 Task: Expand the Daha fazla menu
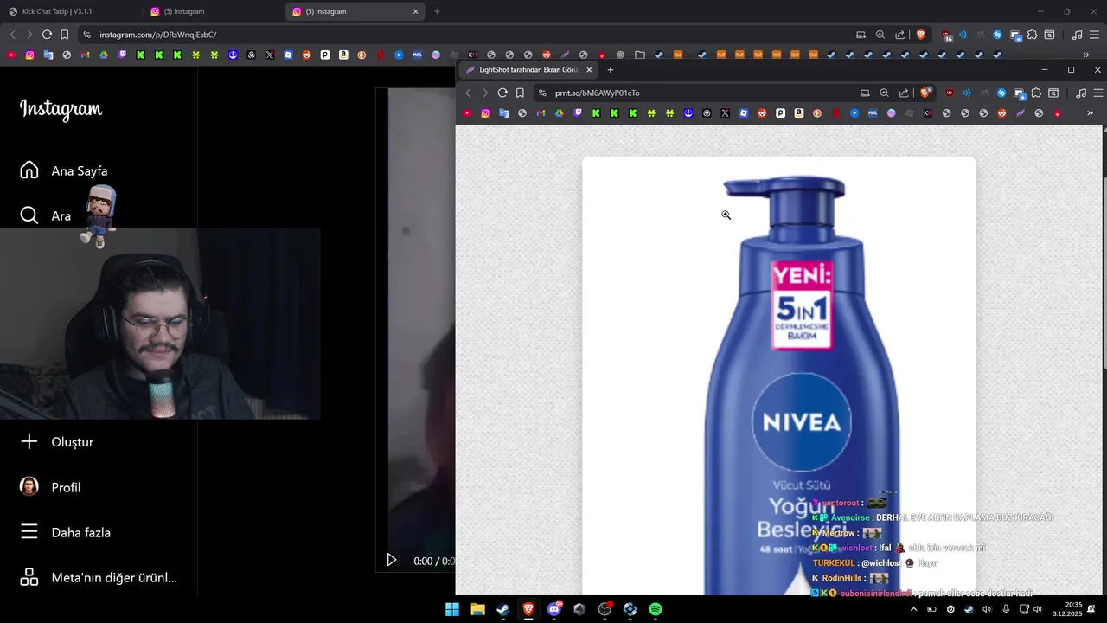[x=65, y=532]
